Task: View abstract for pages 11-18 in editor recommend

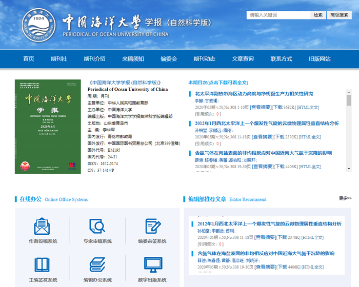Action: point(265,237)
